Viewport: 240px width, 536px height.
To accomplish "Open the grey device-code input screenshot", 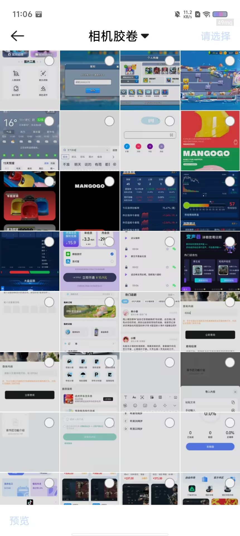I will pyautogui.click(x=30, y=322).
